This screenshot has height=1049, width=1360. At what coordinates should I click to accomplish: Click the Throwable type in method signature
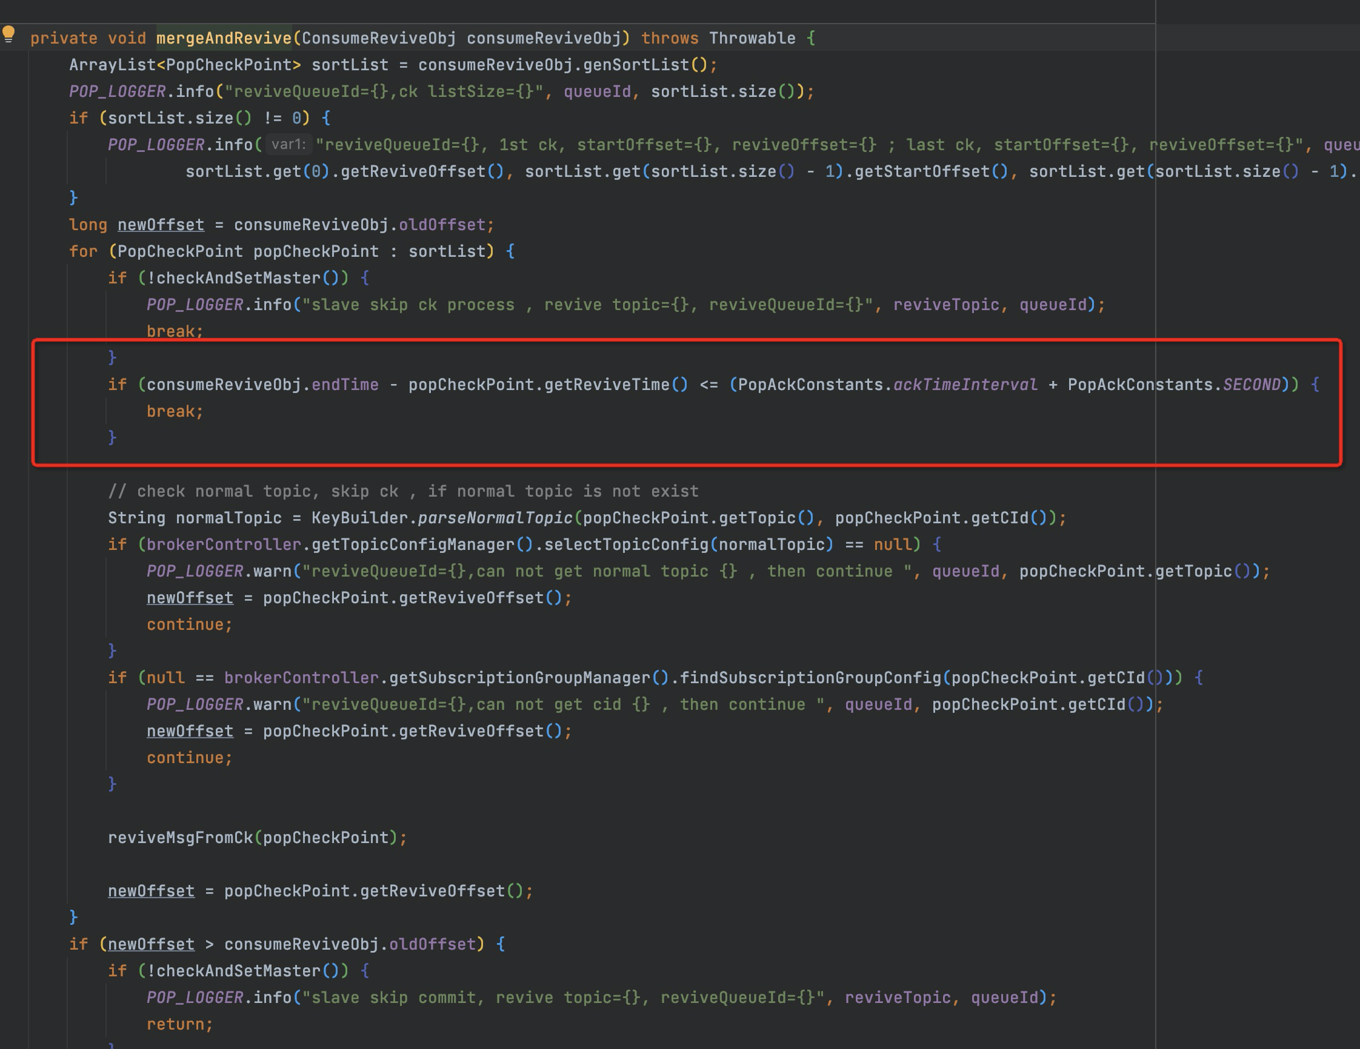(752, 39)
